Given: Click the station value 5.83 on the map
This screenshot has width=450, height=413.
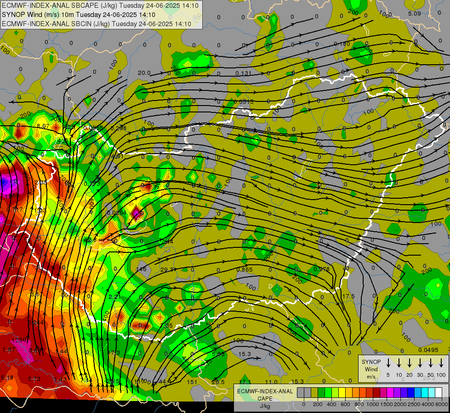Looking at the screenshot, I should 218,354.
